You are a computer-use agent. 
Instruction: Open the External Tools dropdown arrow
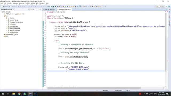click(61, 6)
